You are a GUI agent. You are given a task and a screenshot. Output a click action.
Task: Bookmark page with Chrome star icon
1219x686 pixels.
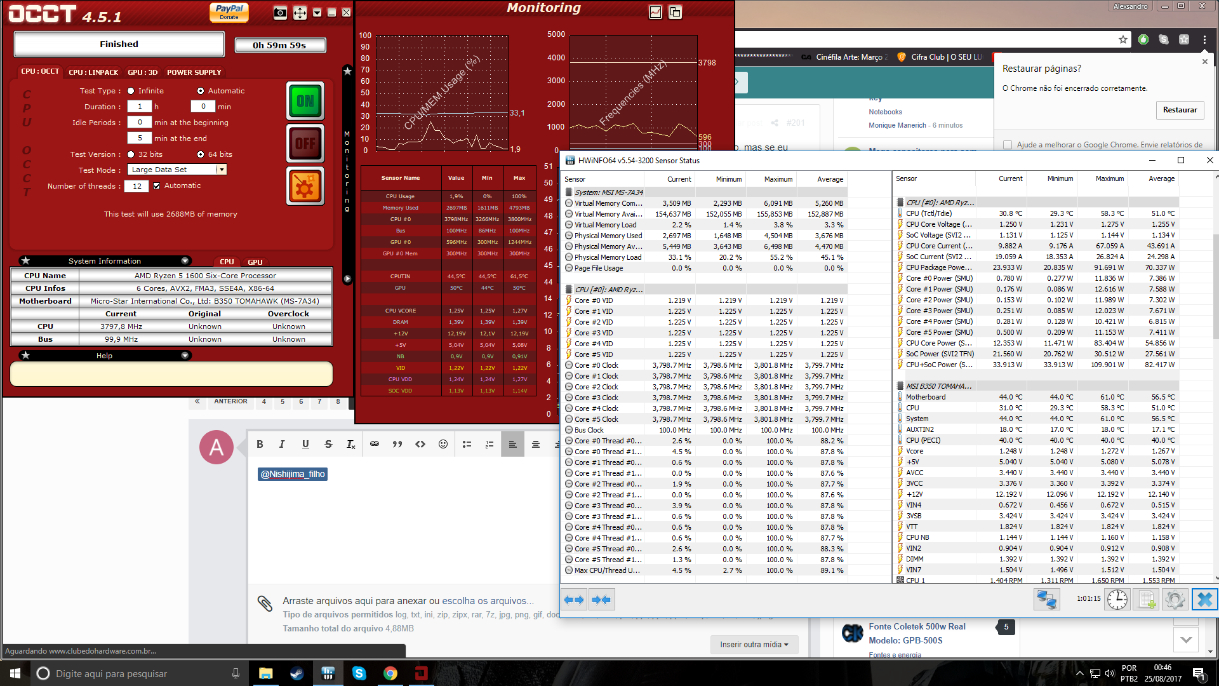[x=1122, y=39]
